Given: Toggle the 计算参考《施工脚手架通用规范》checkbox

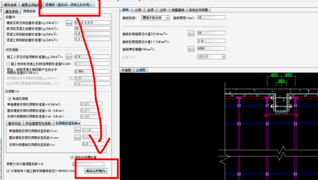Looking at the screenshot, I should (x=8, y=171).
